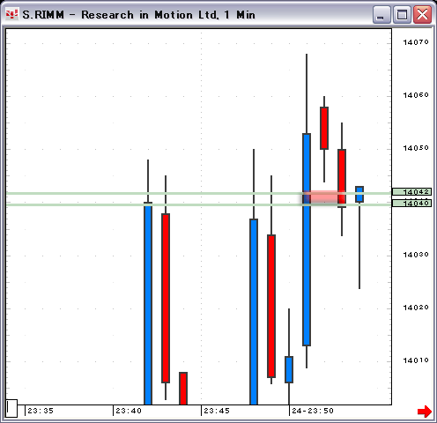The height and width of the screenshot is (423, 437).
Task: Click the red candle near 14055
Action: (x=324, y=128)
